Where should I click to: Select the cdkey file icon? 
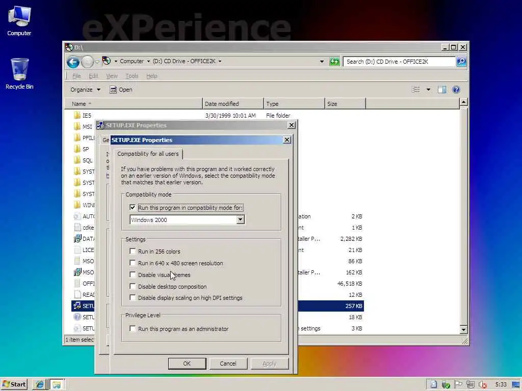(x=77, y=228)
